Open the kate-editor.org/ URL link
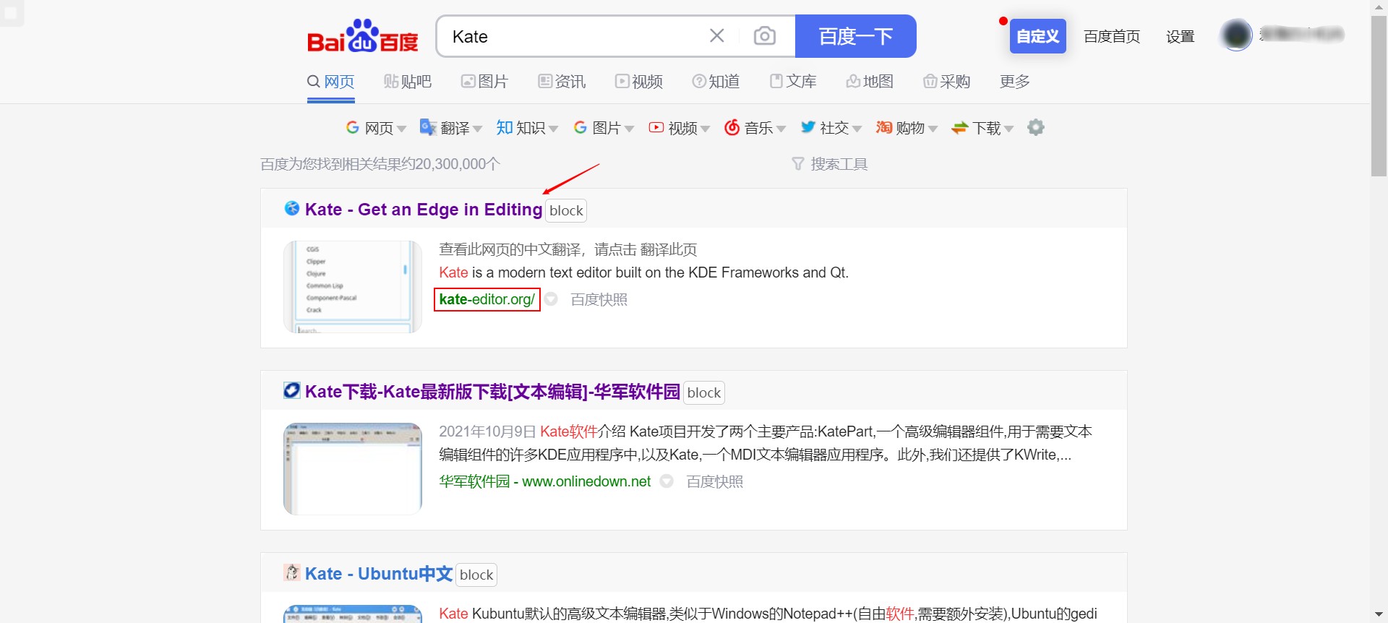 tap(487, 299)
